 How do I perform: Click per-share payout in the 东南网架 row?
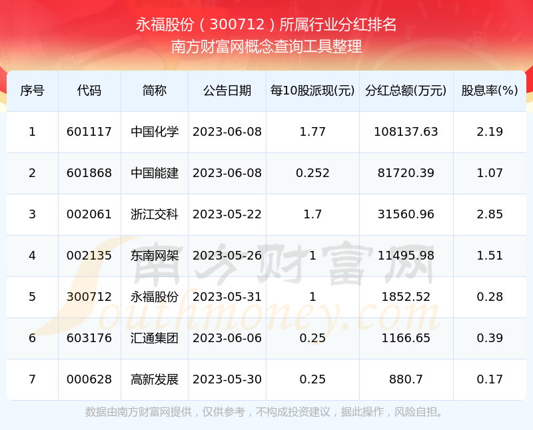(x=312, y=256)
